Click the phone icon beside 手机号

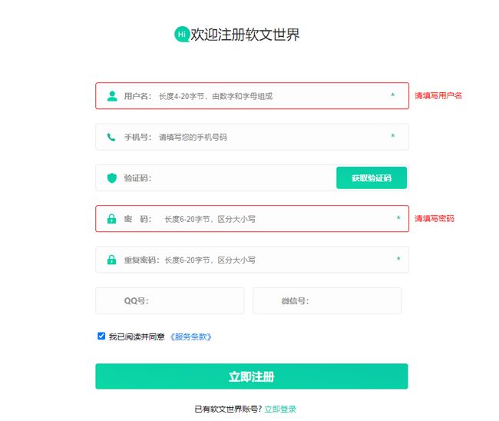click(112, 138)
